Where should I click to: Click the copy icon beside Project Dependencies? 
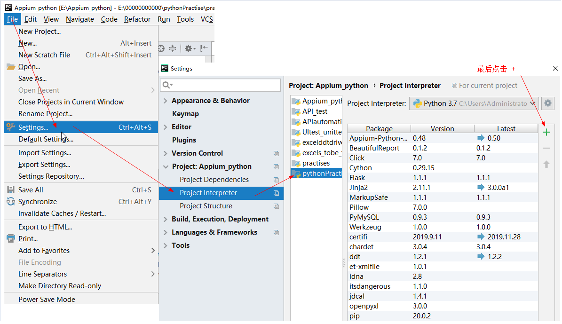click(276, 180)
